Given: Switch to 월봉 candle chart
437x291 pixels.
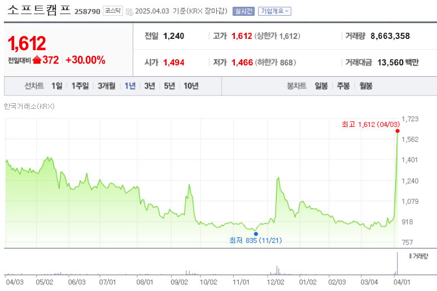Looking at the screenshot, I should 366,86.
